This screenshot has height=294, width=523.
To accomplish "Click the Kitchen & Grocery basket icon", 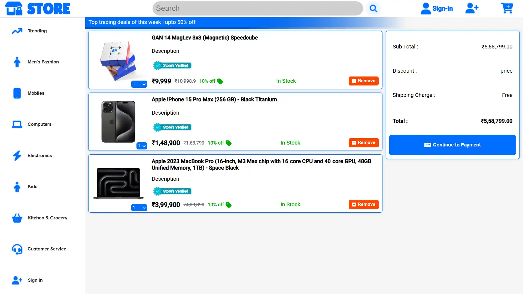I will point(17,218).
